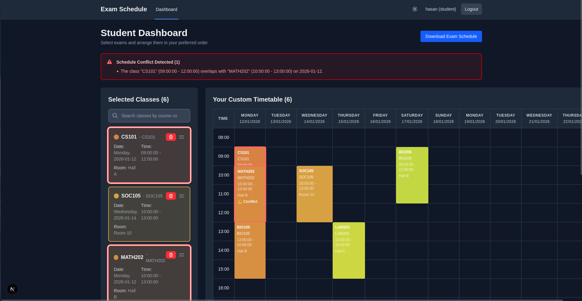The height and width of the screenshot is (301, 582).
Task: Click the Logout button
Action: coord(471,9)
